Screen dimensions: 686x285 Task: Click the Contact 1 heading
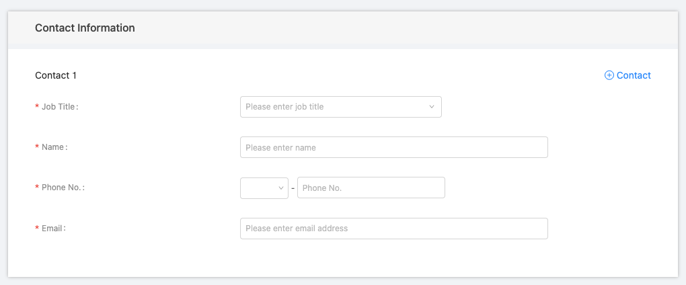pos(56,75)
